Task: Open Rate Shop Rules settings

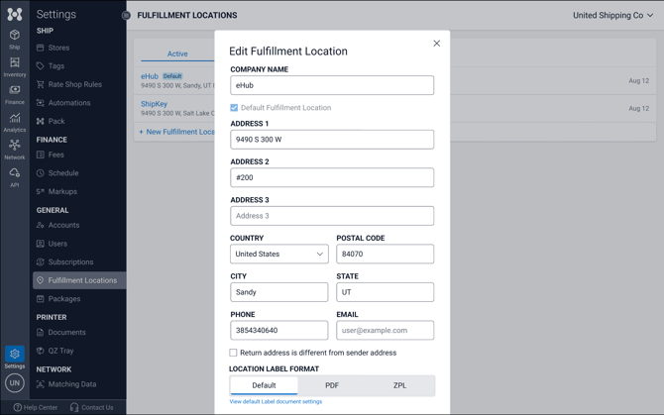Action: [x=74, y=84]
